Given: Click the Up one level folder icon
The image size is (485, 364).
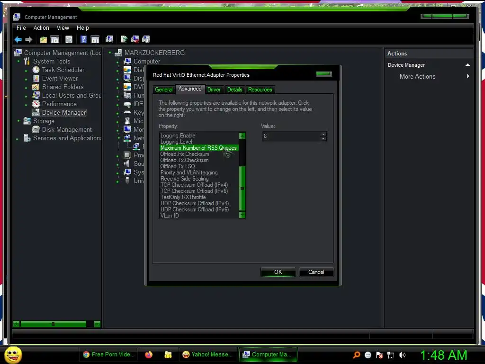Looking at the screenshot, I should click(x=43, y=39).
